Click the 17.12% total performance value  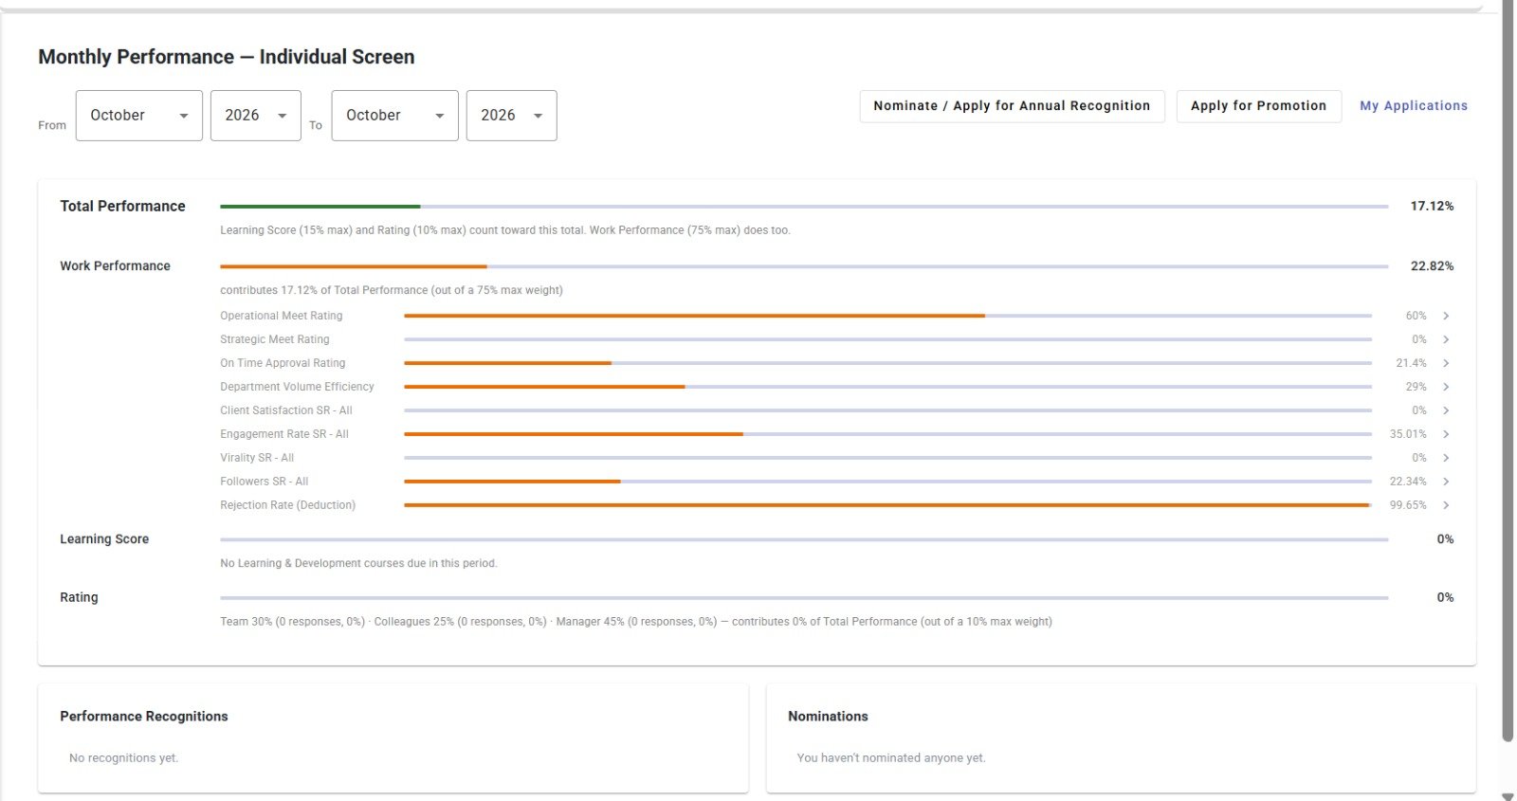pyautogui.click(x=1432, y=206)
